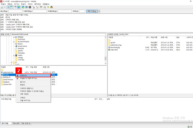The height and width of the screenshot is (128, 193).
Task: Toggle message log display icon
Action: tap(9, 7)
